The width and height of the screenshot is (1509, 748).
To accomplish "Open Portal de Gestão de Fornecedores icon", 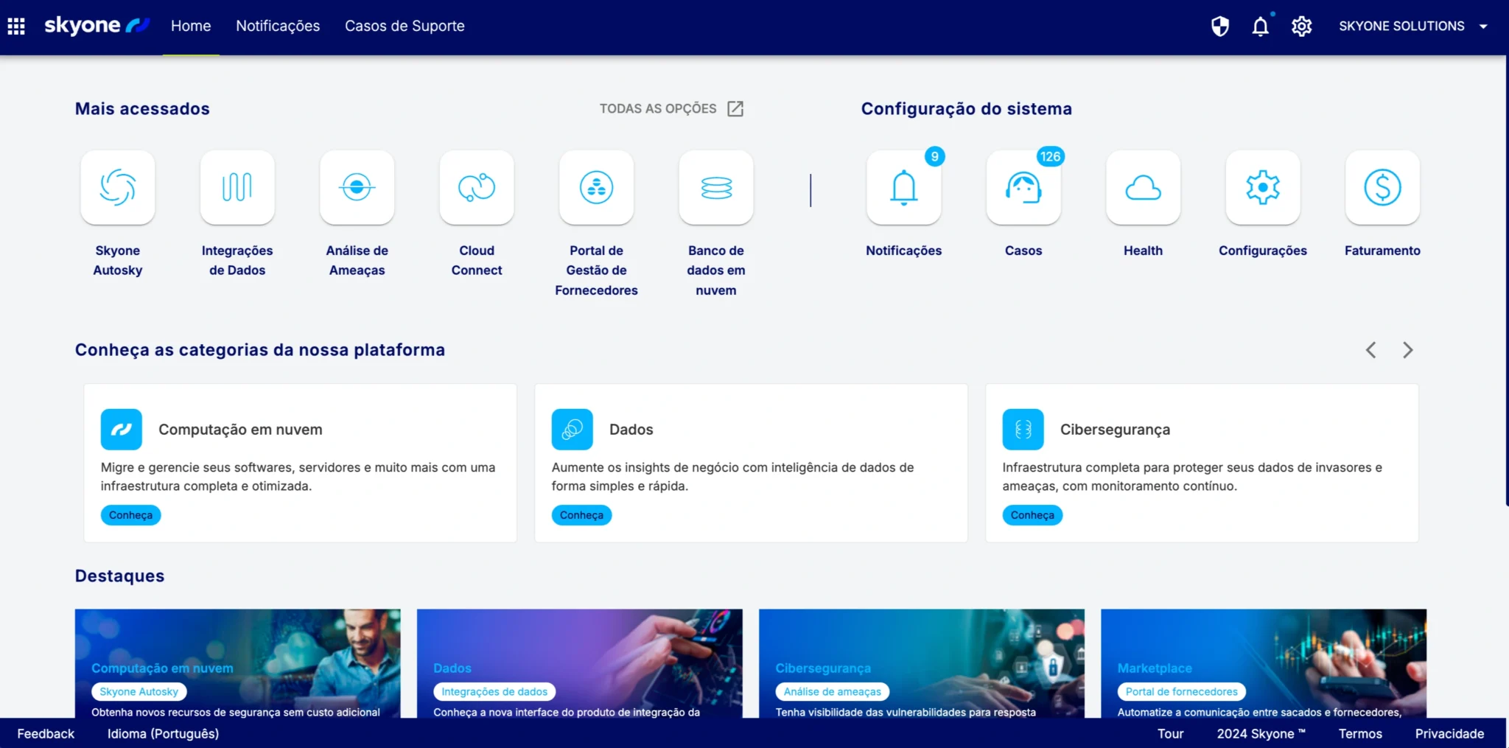I will pos(597,188).
